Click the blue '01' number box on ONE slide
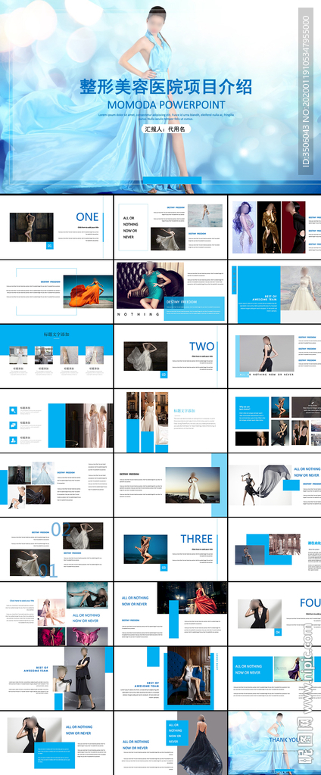 [x=49, y=246]
